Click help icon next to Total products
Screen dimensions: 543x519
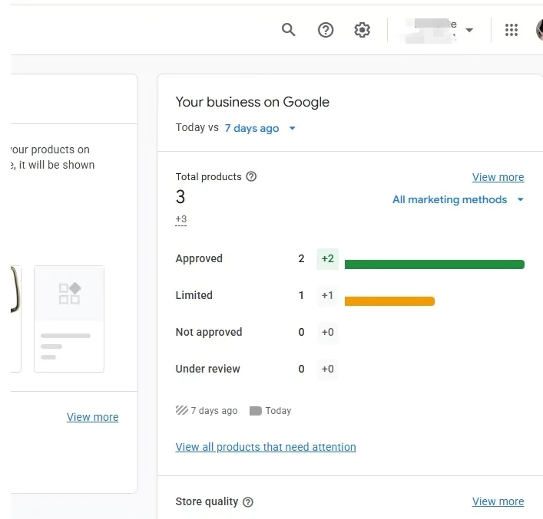[251, 176]
